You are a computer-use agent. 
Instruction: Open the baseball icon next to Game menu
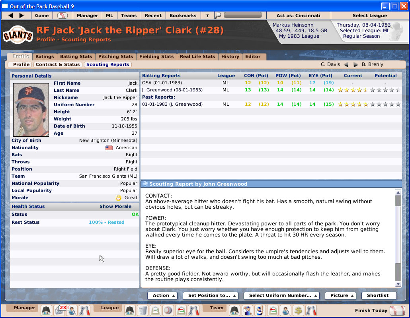tap(63, 15)
